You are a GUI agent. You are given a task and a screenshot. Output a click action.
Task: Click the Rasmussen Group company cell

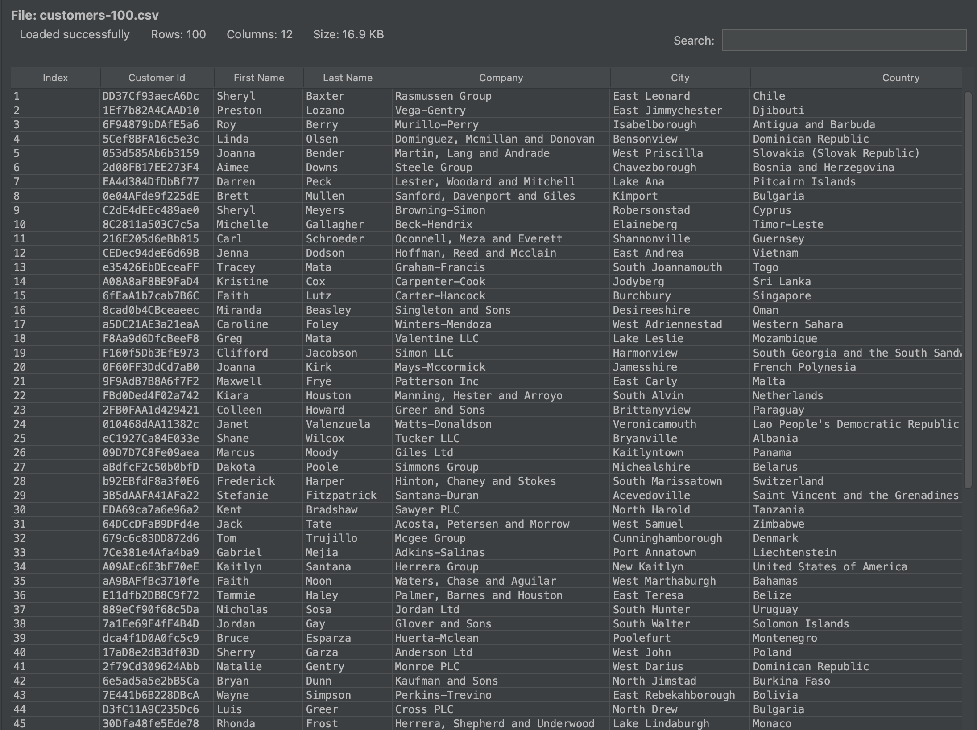(443, 96)
